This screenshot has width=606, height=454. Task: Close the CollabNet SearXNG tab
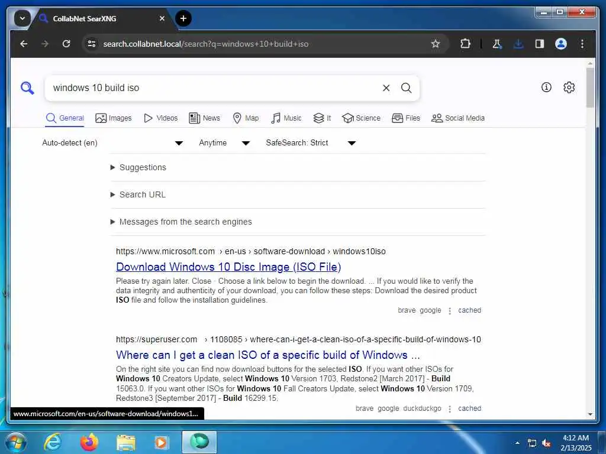pyautogui.click(x=162, y=18)
